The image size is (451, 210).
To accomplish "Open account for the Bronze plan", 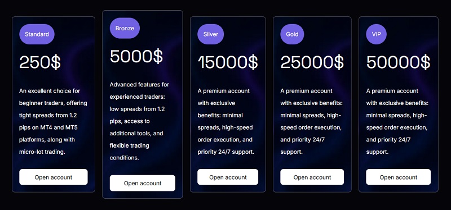I will [x=143, y=183].
